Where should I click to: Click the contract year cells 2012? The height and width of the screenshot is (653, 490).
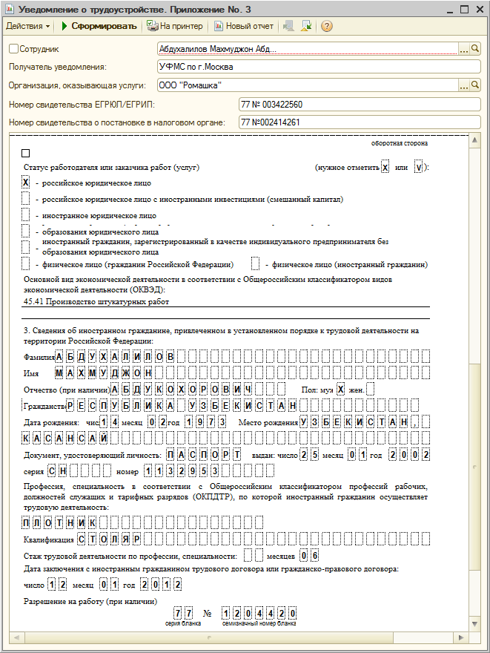tap(161, 585)
